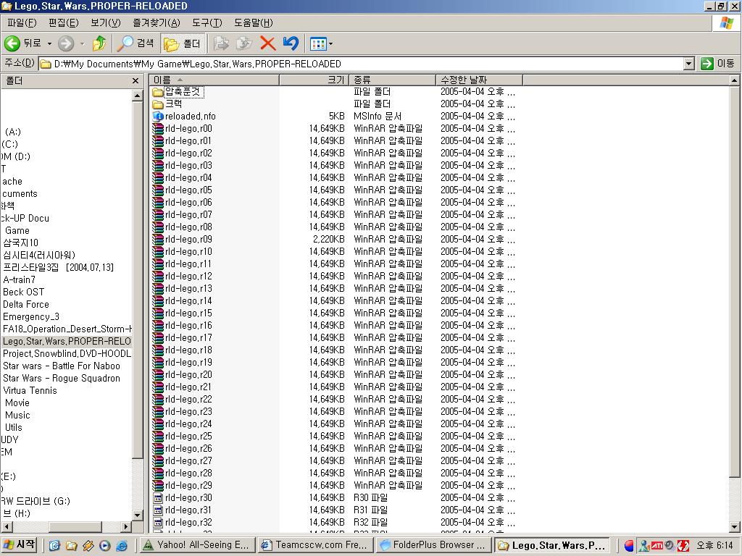Click the Up one folder icon
The image size is (742, 556).
pyautogui.click(x=99, y=43)
